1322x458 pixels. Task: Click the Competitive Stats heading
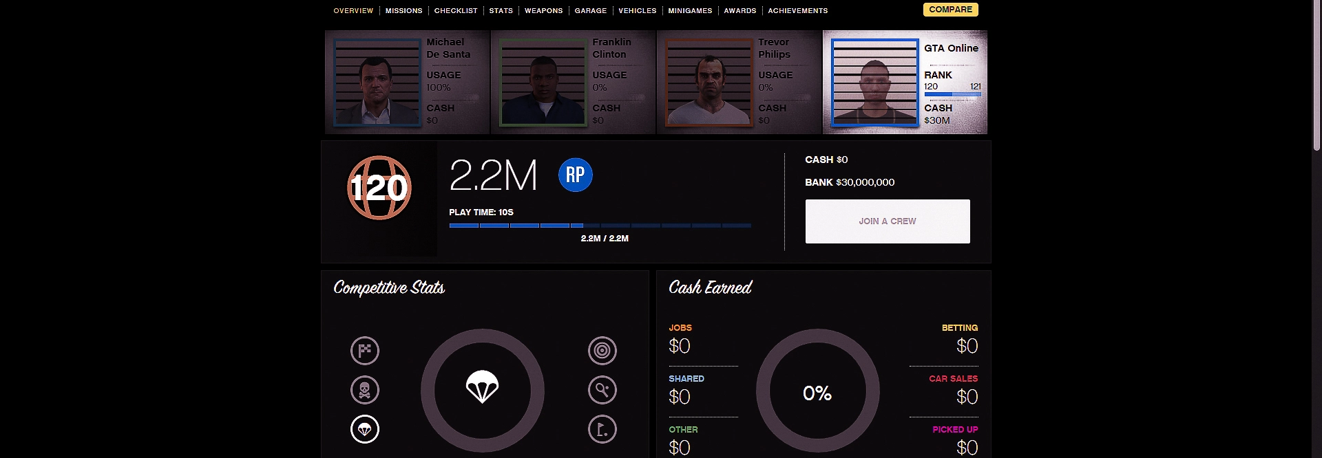[x=389, y=287]
